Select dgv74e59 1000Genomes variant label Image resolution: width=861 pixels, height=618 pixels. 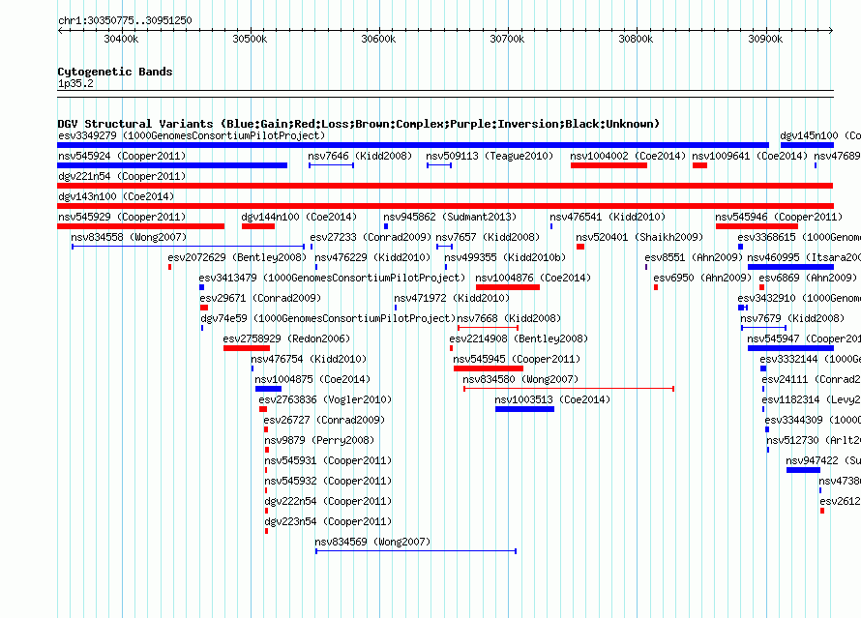(328, 318)
